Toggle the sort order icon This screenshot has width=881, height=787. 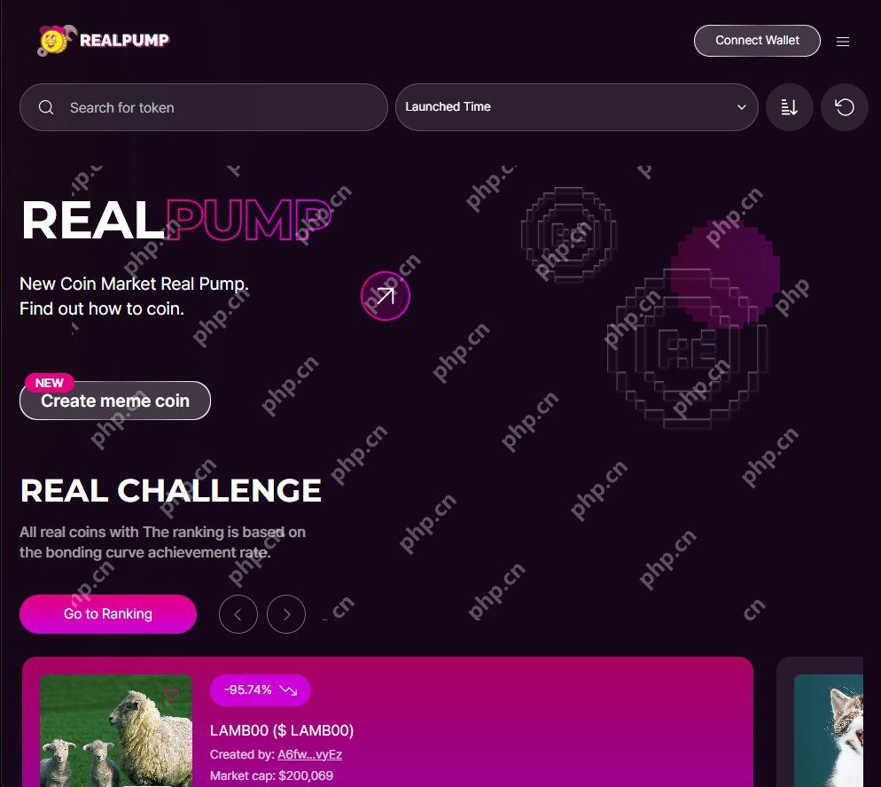coord(790,107)
